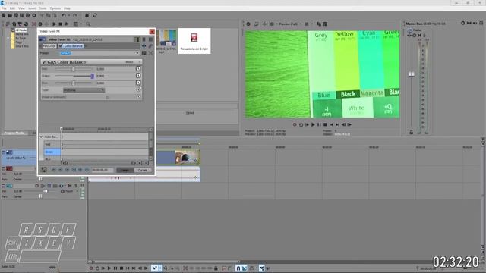The image size is (486, 273).
Task: Click Play in the bottom timeline transport bar
Action: click(x=109, y=268)
